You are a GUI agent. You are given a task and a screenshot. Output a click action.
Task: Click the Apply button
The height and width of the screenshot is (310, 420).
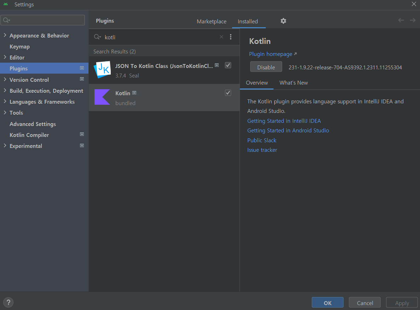402,303
